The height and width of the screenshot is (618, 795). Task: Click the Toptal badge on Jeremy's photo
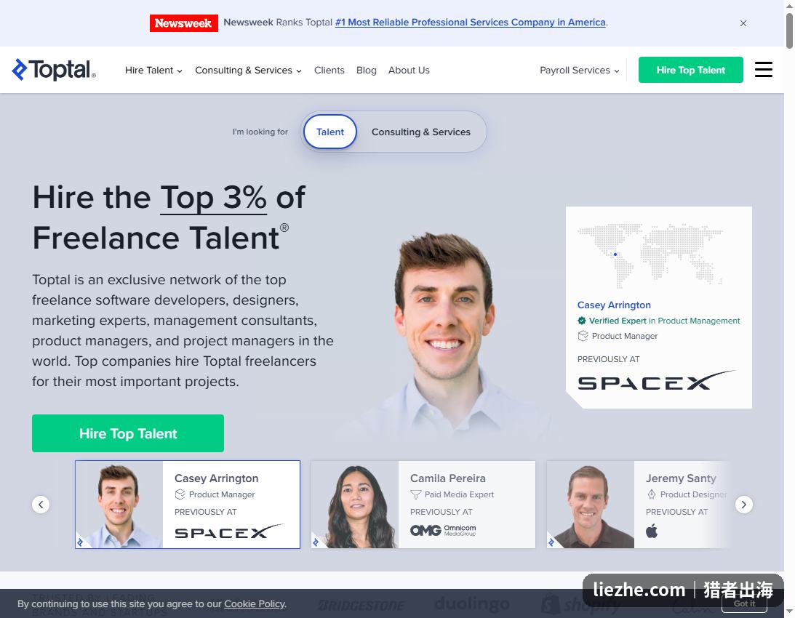click(551, 543)
